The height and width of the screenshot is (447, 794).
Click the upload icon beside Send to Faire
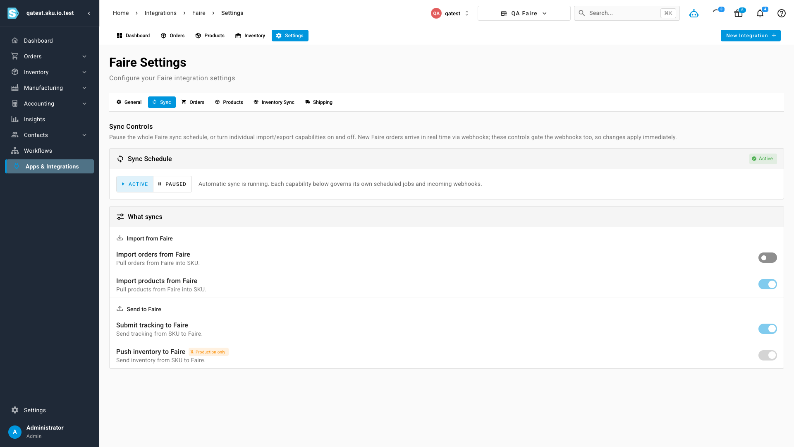pyautogui.click(x=120, y=309)
